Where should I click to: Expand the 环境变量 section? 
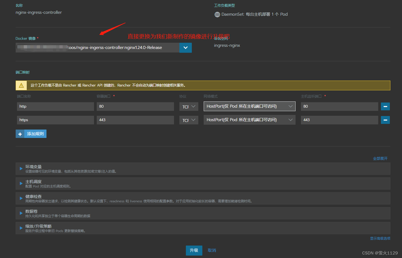203,169
